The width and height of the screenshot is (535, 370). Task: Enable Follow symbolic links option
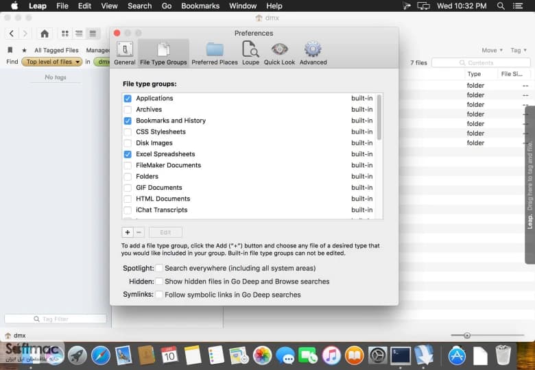pyautogui.click(x=159, y=295)
